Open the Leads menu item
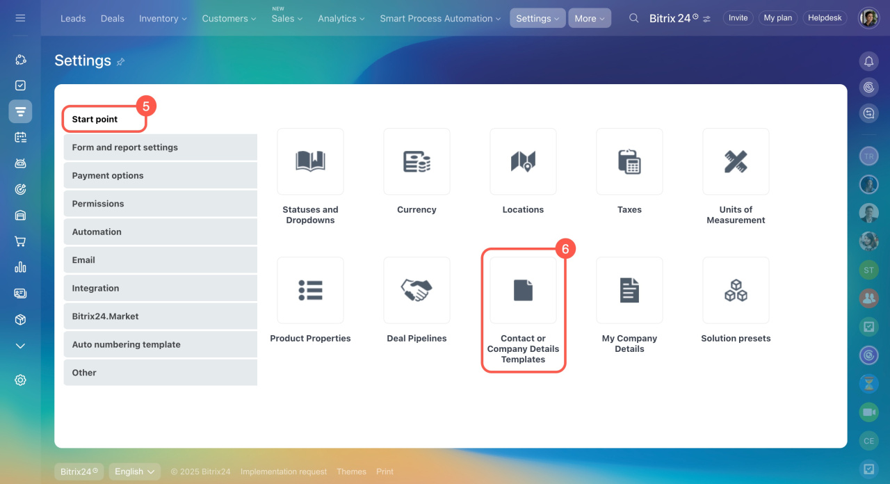Image resolution: width=890 pixels, height=484 pixels. point(73,18)
